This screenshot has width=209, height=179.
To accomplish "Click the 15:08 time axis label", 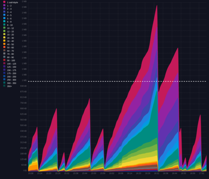I will (31, 174).
